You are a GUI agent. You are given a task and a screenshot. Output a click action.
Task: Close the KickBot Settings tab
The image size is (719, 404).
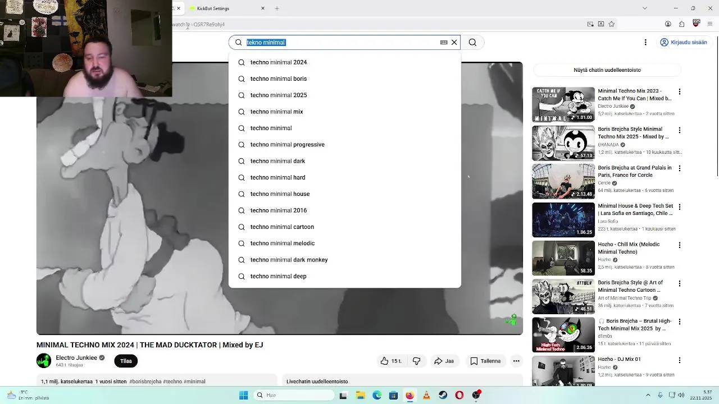[x=262, y=8]
